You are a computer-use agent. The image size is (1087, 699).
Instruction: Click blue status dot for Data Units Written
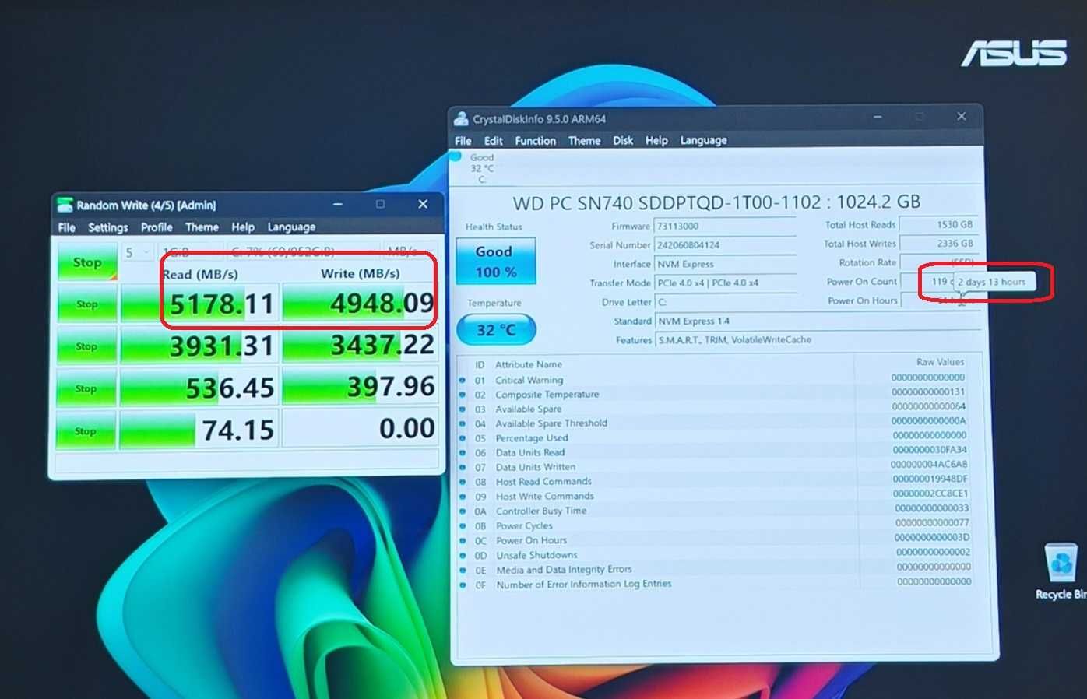pos(463,468)
